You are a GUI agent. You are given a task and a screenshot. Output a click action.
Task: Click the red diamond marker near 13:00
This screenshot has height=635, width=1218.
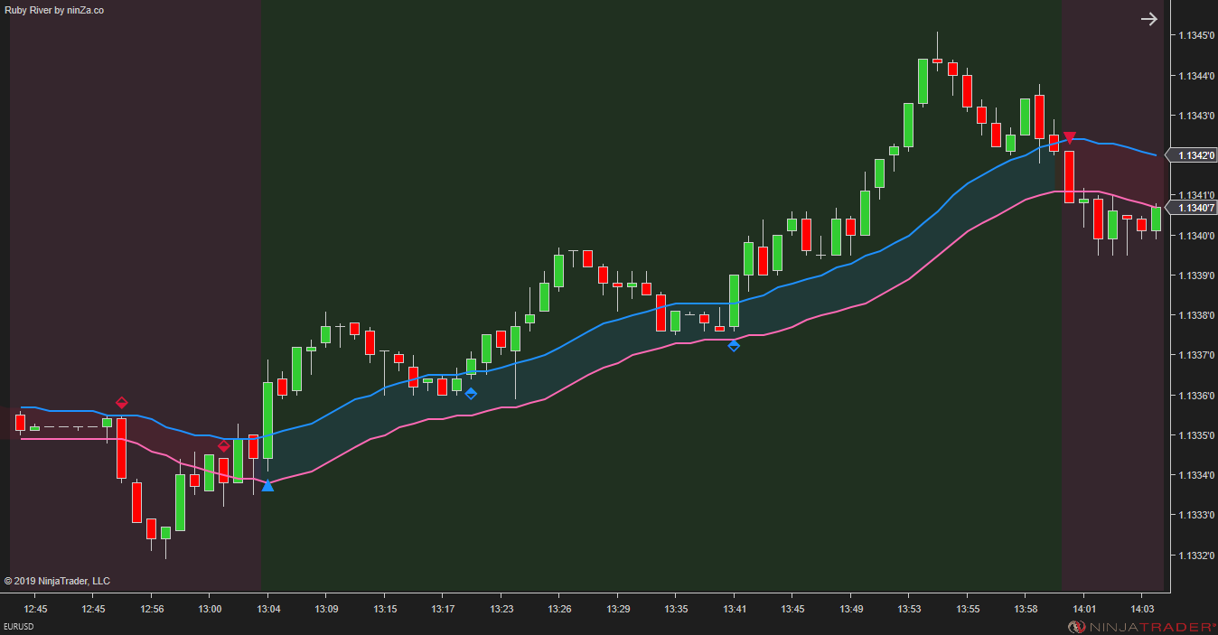[223, 445]
